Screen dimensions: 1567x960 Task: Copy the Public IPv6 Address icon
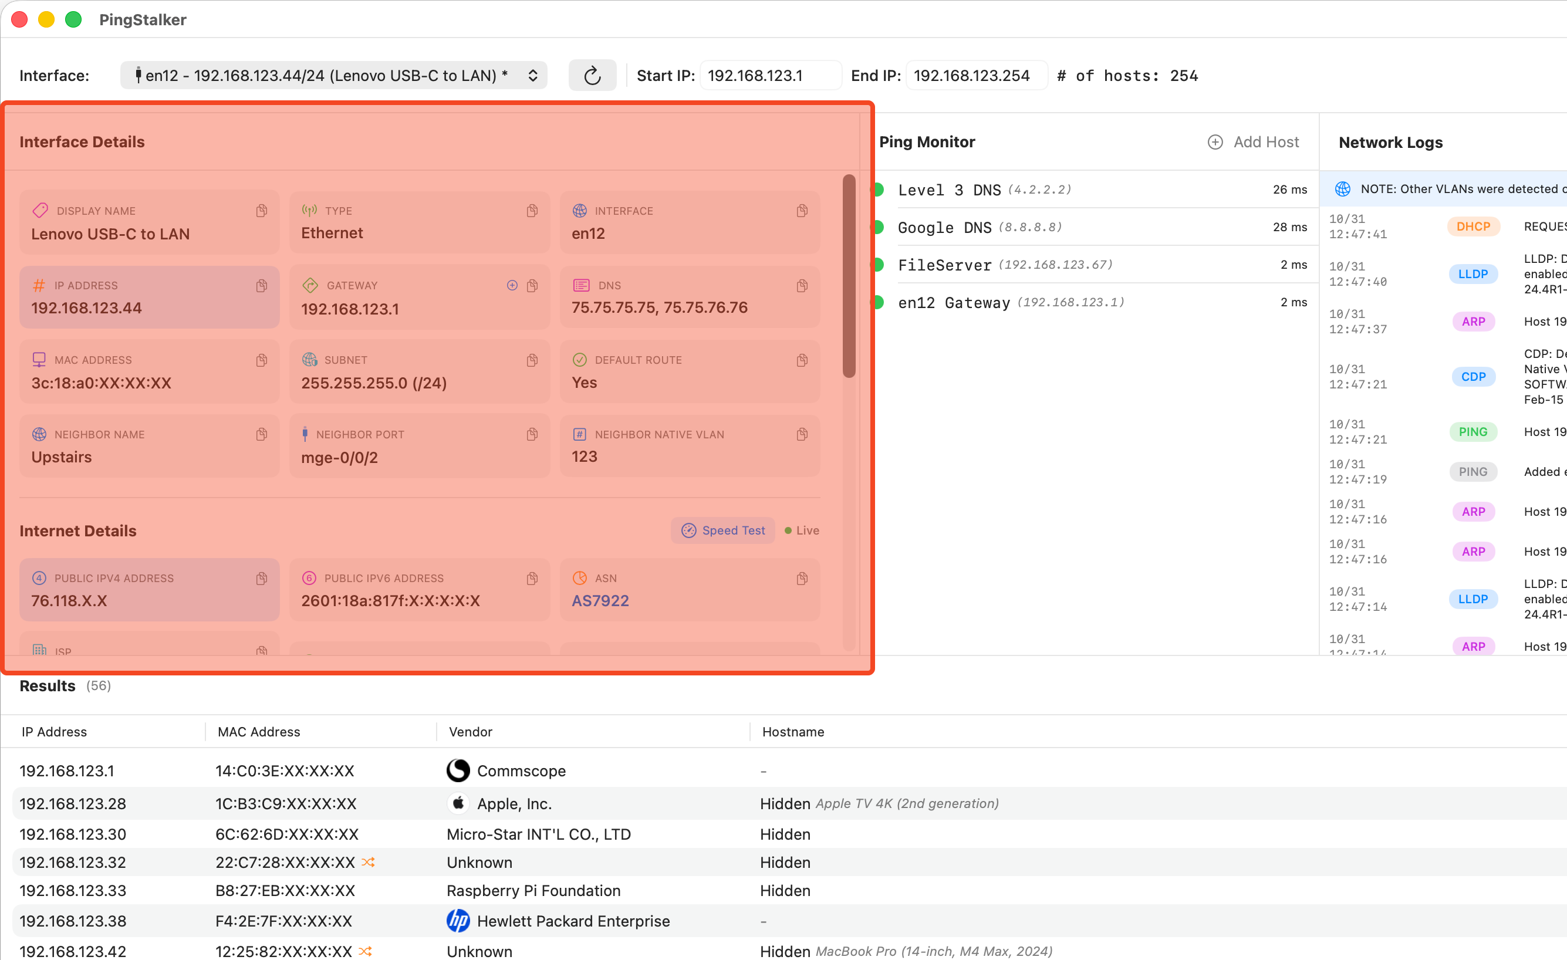pyautogui.click(x=532, y=579)
